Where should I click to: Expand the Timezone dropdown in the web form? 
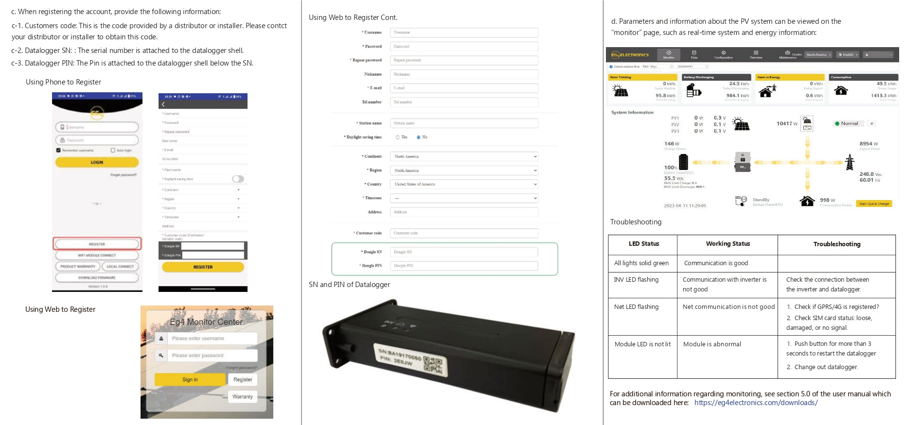pos(464,198)
